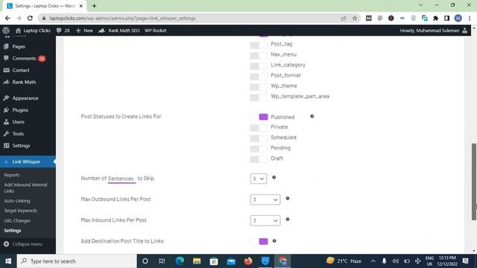Image resolution: width=477 pixels, height=268 pixels.
Task: Open Chrome profile avatar
Action: click(458, 18)
